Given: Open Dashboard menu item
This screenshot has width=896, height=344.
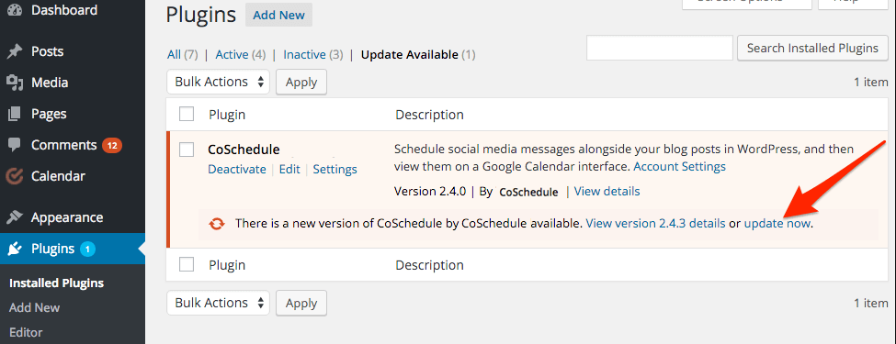Looking at the screenshot, I should [x=64, y=10].
